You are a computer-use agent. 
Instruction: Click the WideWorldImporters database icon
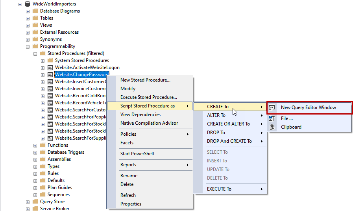(x=28, y=4)
